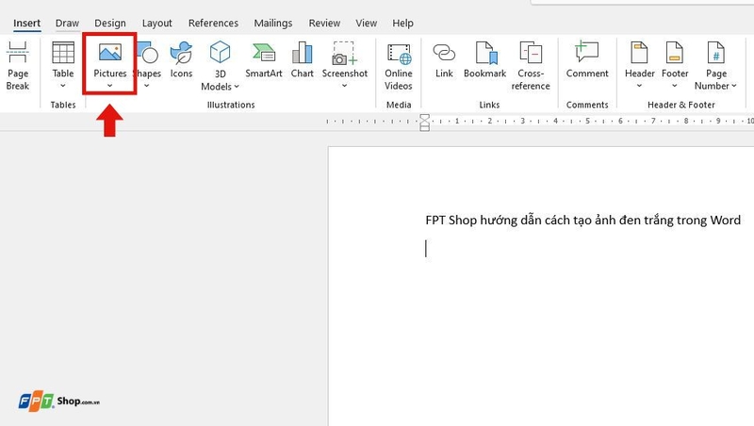Insert a Cross-reference

[531, 66]
